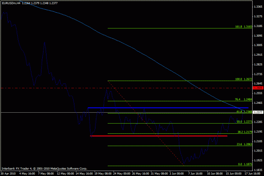Screen dimensions: 264x176
Task: Click the red 1.2605 price level tag
Action: (258, 88)
